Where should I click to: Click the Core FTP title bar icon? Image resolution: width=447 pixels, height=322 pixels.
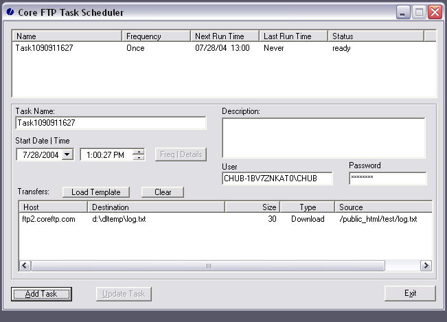[10, 12]
